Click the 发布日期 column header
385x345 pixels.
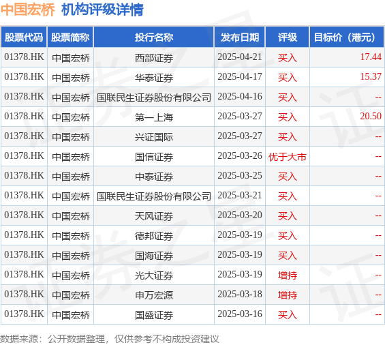pyautogui.click(x=240, y=37)
